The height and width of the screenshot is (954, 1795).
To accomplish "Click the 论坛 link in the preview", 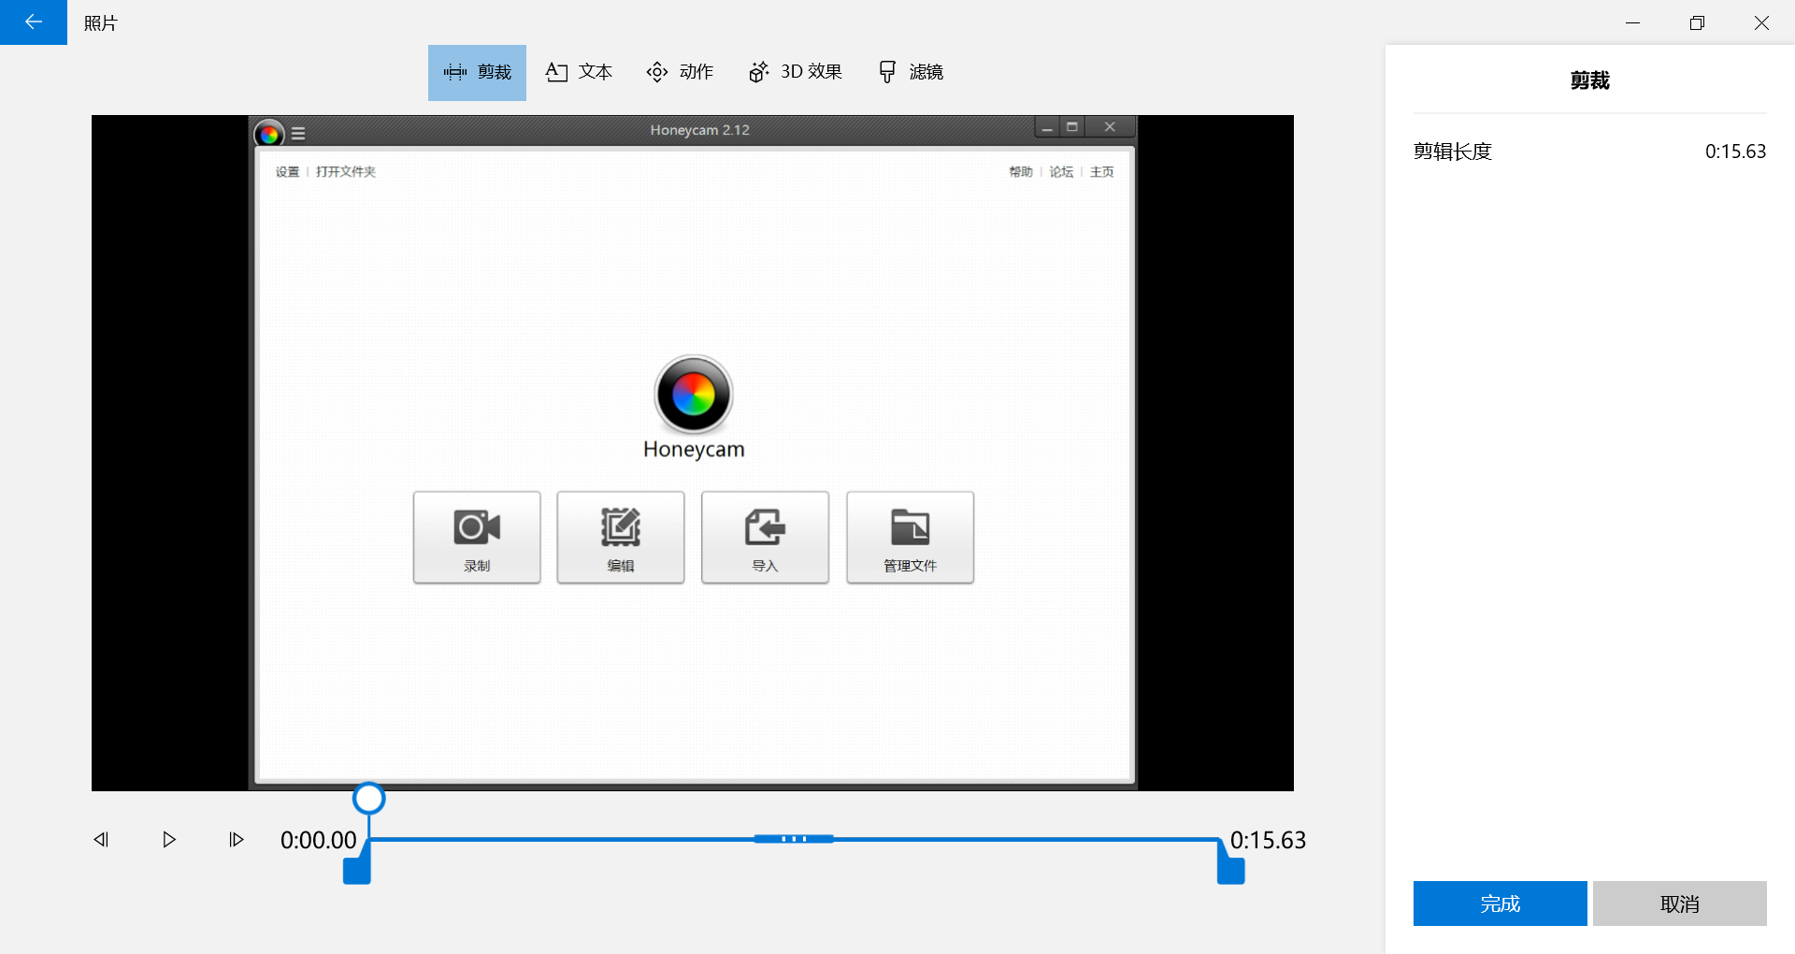I will coord(1061,172).
